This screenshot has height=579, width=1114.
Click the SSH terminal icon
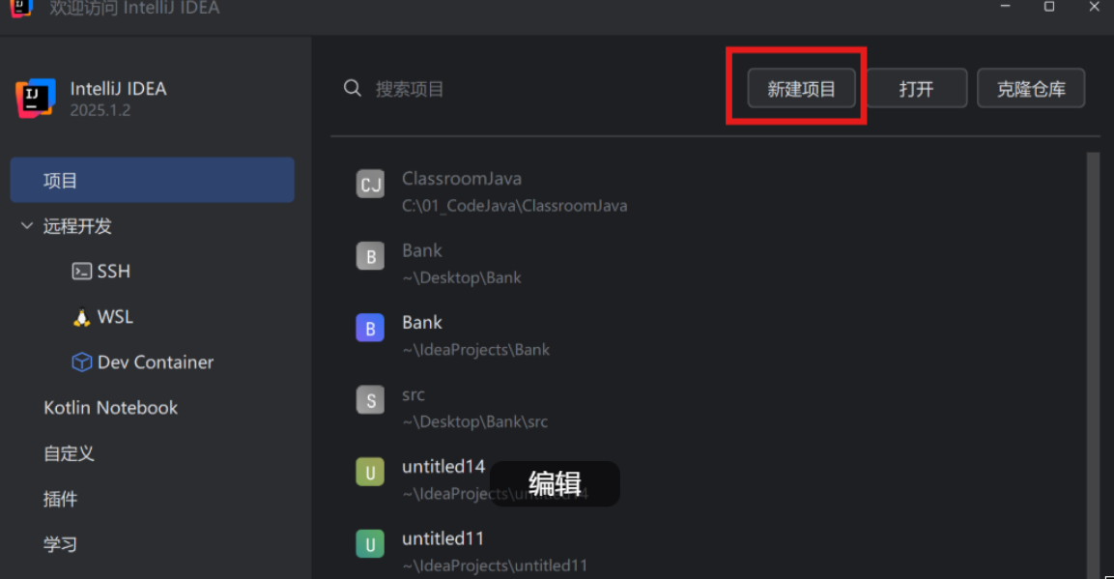point(82,272)
